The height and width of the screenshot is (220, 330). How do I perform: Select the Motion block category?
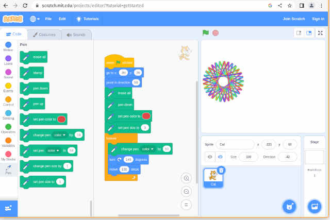(x=8, y=47)
